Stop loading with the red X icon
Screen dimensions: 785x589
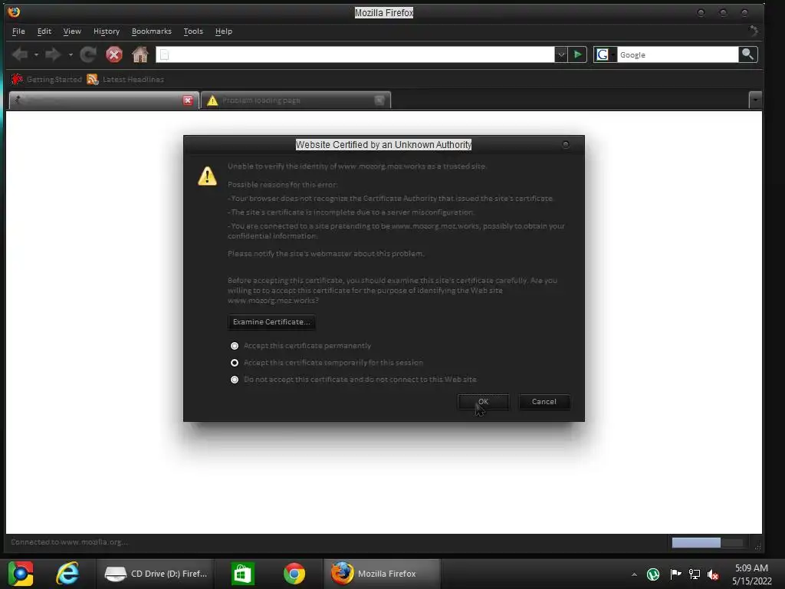coord(114,54)
